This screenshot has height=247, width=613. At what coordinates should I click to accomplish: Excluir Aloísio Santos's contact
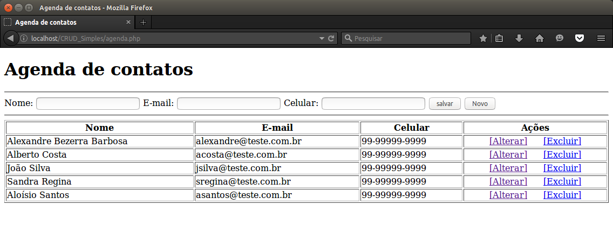click(x=562, y=195)
